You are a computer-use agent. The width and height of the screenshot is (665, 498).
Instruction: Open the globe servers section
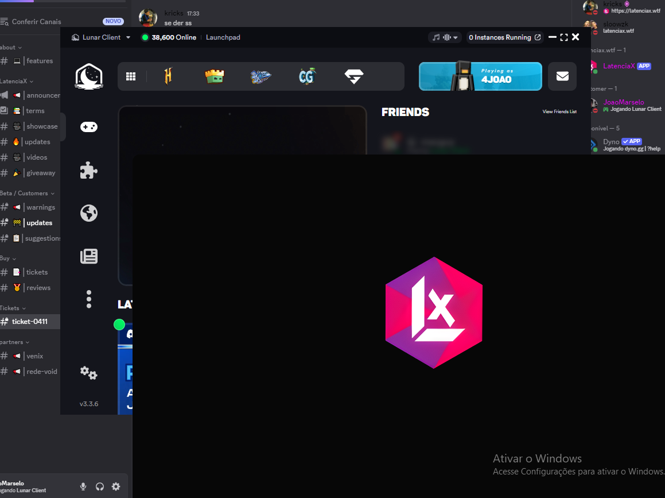click(x=89, y=213)
